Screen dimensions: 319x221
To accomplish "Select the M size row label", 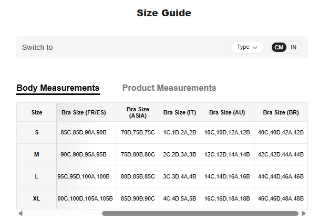I will (37, 154).
